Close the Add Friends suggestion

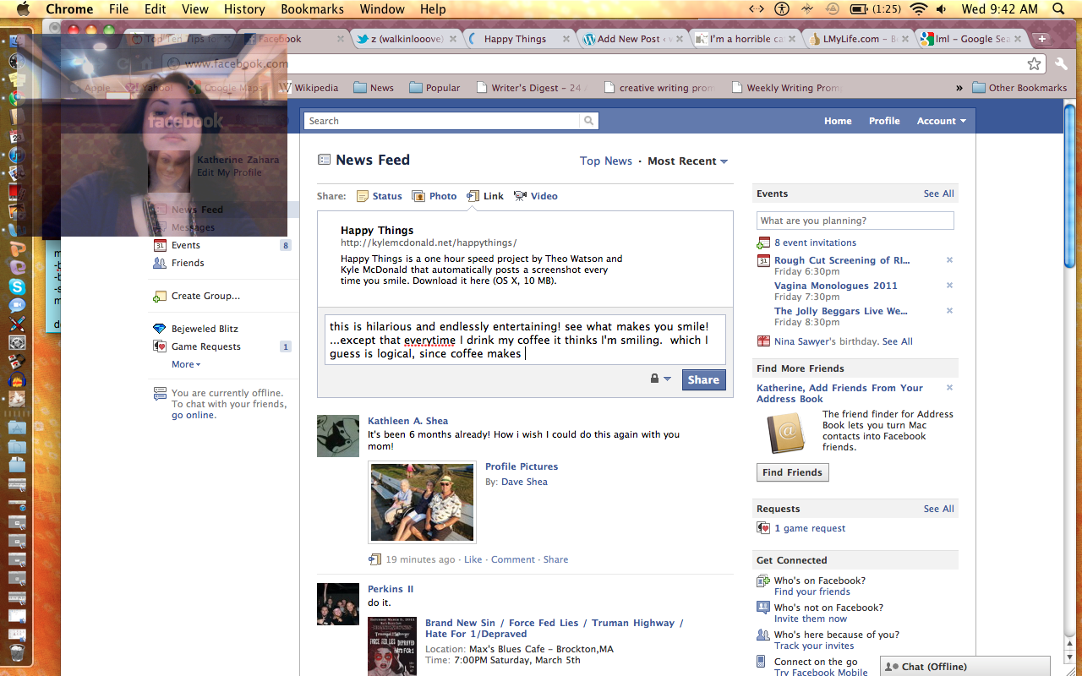949,388
